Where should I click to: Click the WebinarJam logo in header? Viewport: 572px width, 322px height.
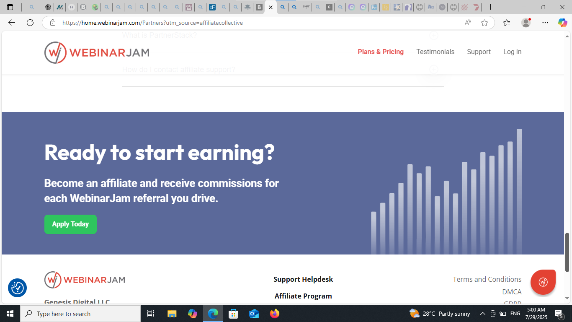coord(97,52)
